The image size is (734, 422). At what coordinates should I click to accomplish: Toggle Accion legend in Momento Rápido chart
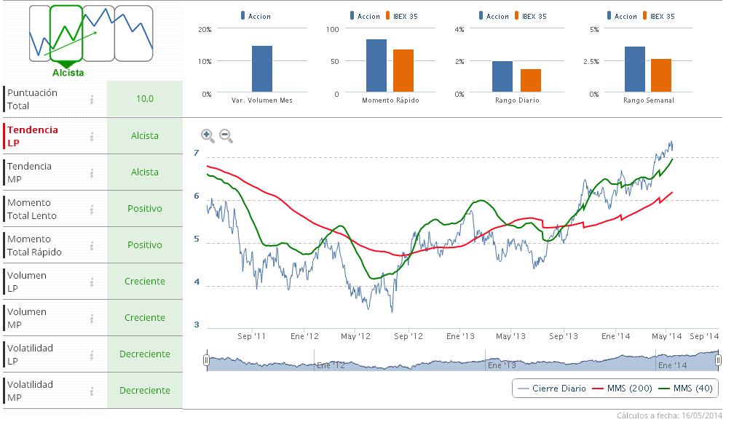pos(365,16)
